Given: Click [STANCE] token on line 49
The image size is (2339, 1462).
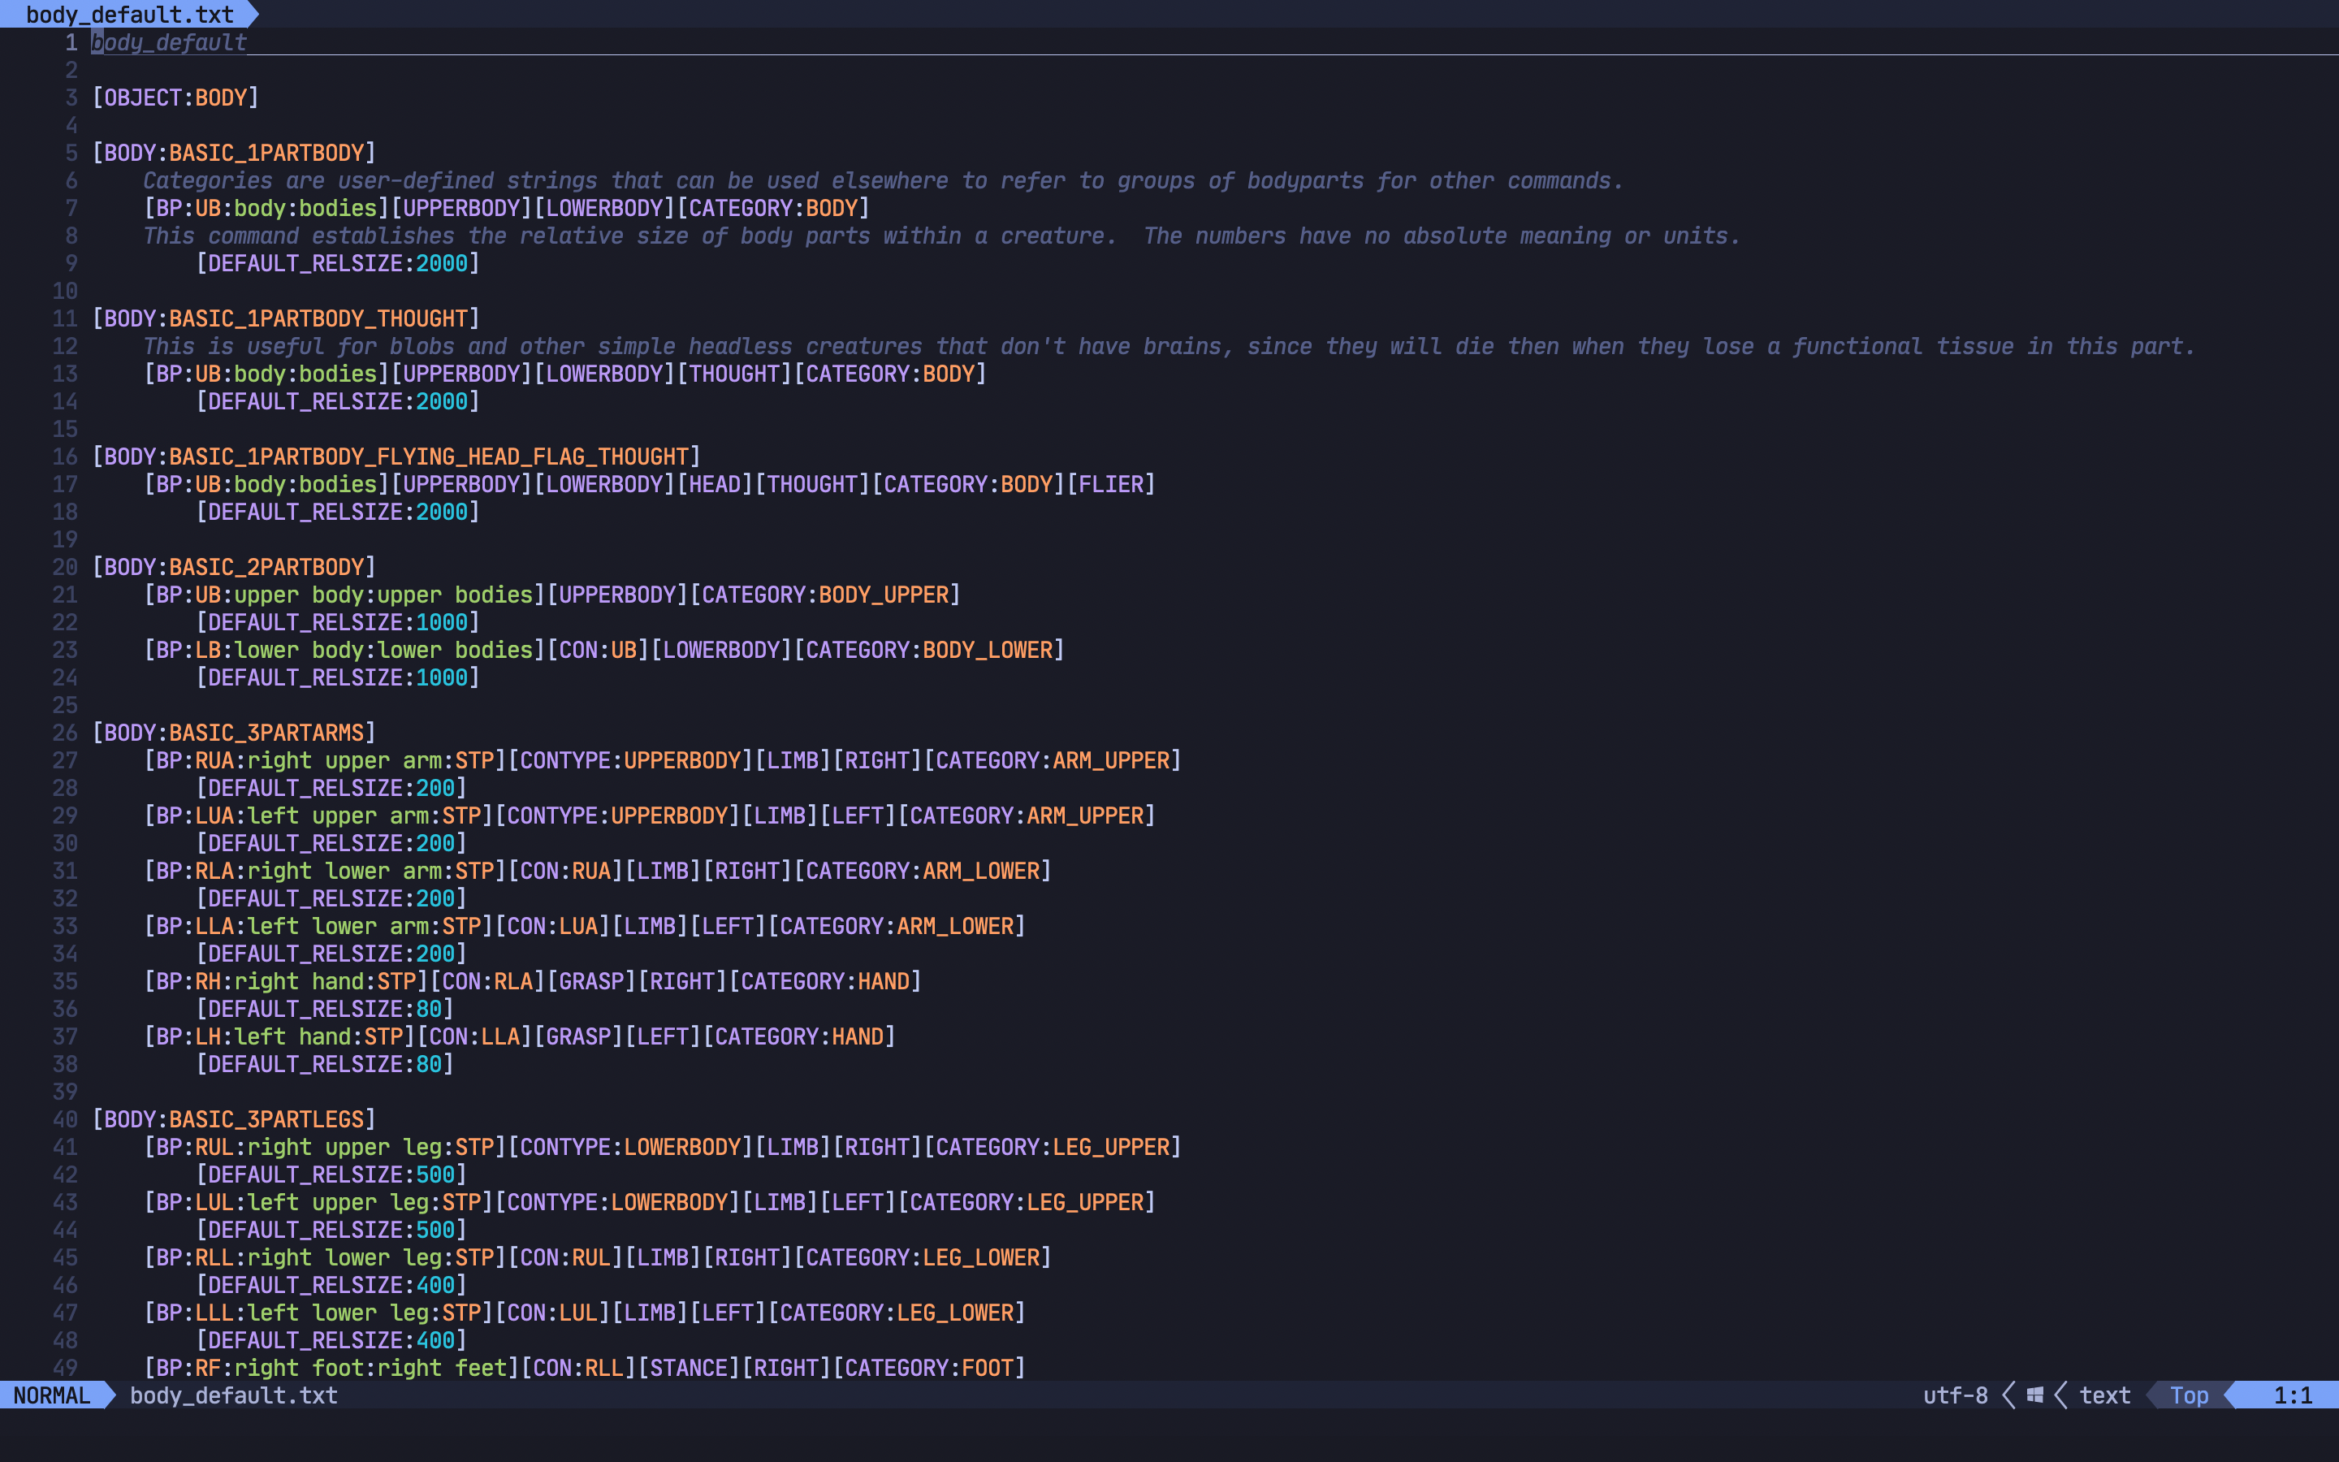Looking at the screenshot, I should click(x=690, y=1369).
